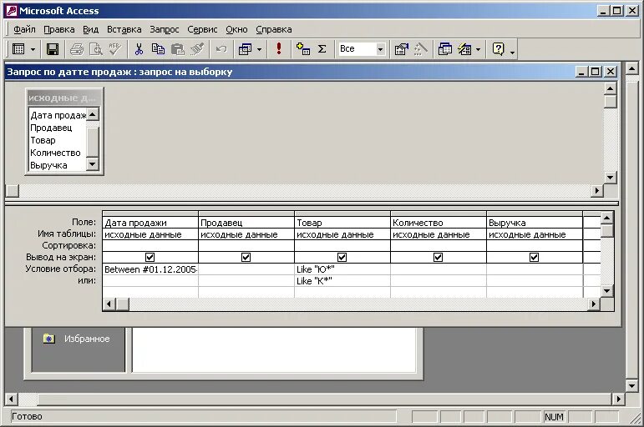Toggle show checkbox for Количество column
The width and height of the screenshot is (644, 427).
tap(439, 257)
